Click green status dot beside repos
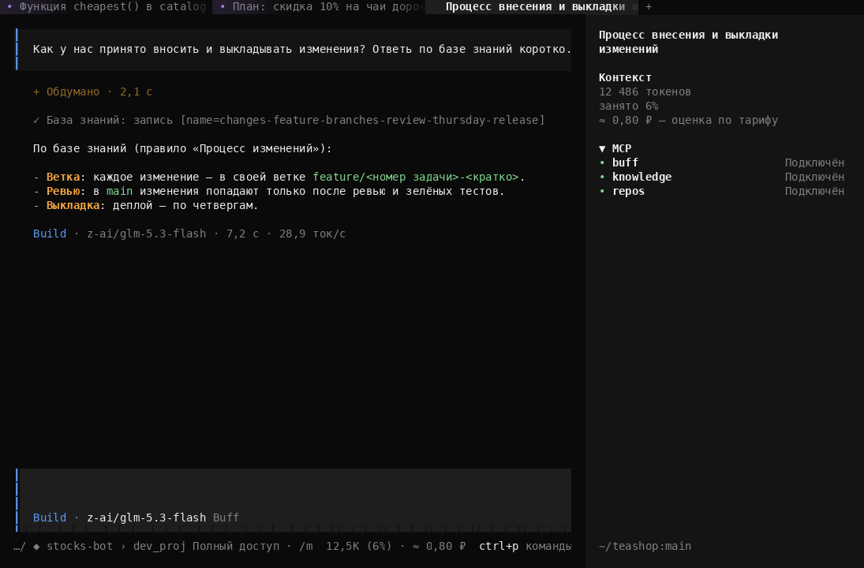The width and height of the screenshot is (864, 568). tap(602, 191)
